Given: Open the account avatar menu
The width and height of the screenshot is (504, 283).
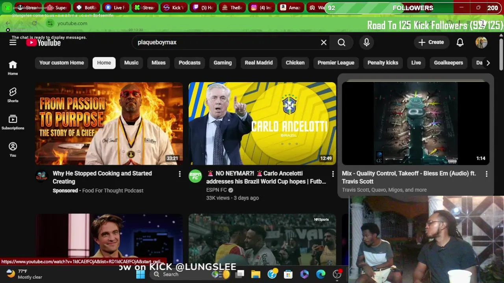Looking at the screenshot, I should click(x=481, y=42).
